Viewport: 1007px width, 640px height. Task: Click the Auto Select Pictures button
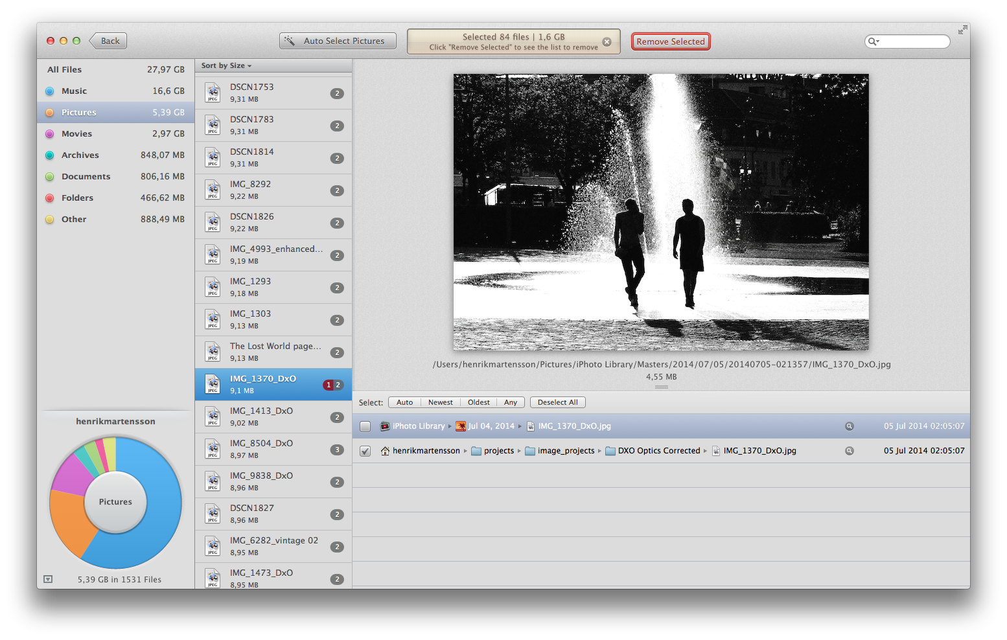pyautogui.click(x=338, y=41)
